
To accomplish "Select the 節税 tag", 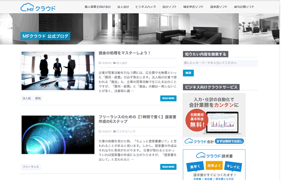I will [38, 98].
